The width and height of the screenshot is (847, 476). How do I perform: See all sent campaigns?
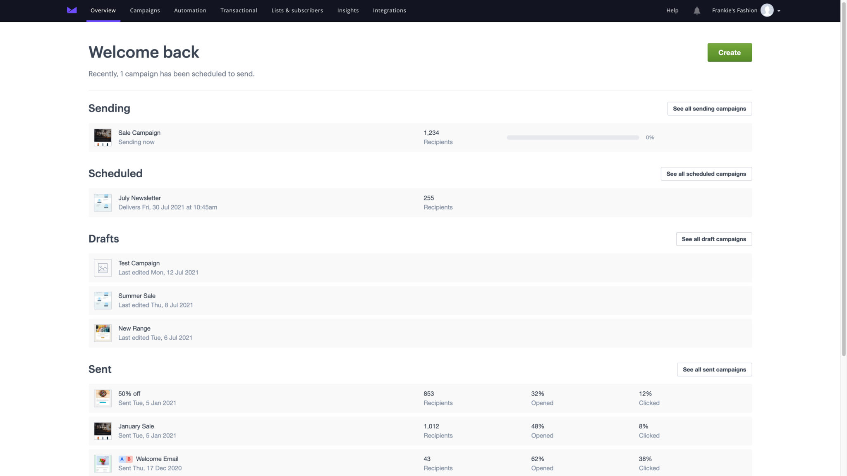714,369
